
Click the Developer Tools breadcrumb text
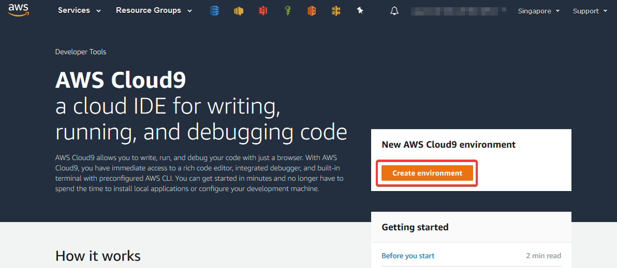[81, 52]
